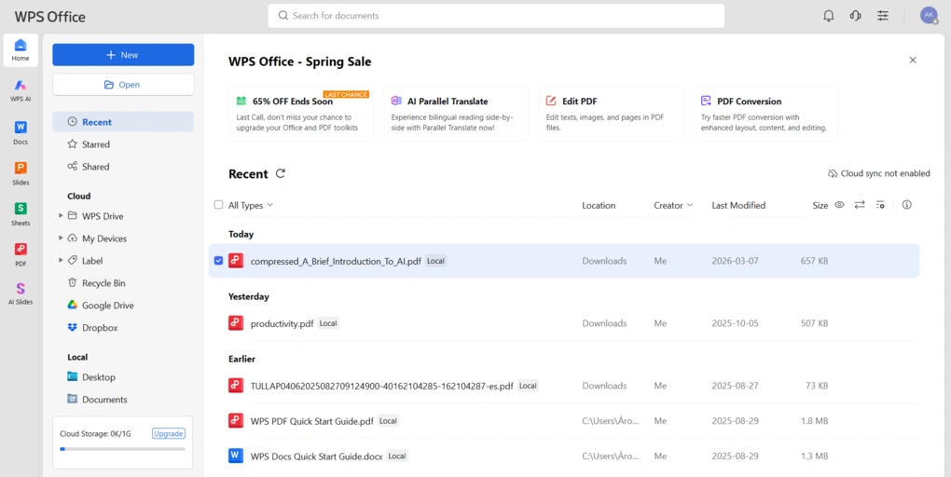The image size is (951, 477).
Task: Toggle the select-all files checkbox
Action: pos(218,205)
